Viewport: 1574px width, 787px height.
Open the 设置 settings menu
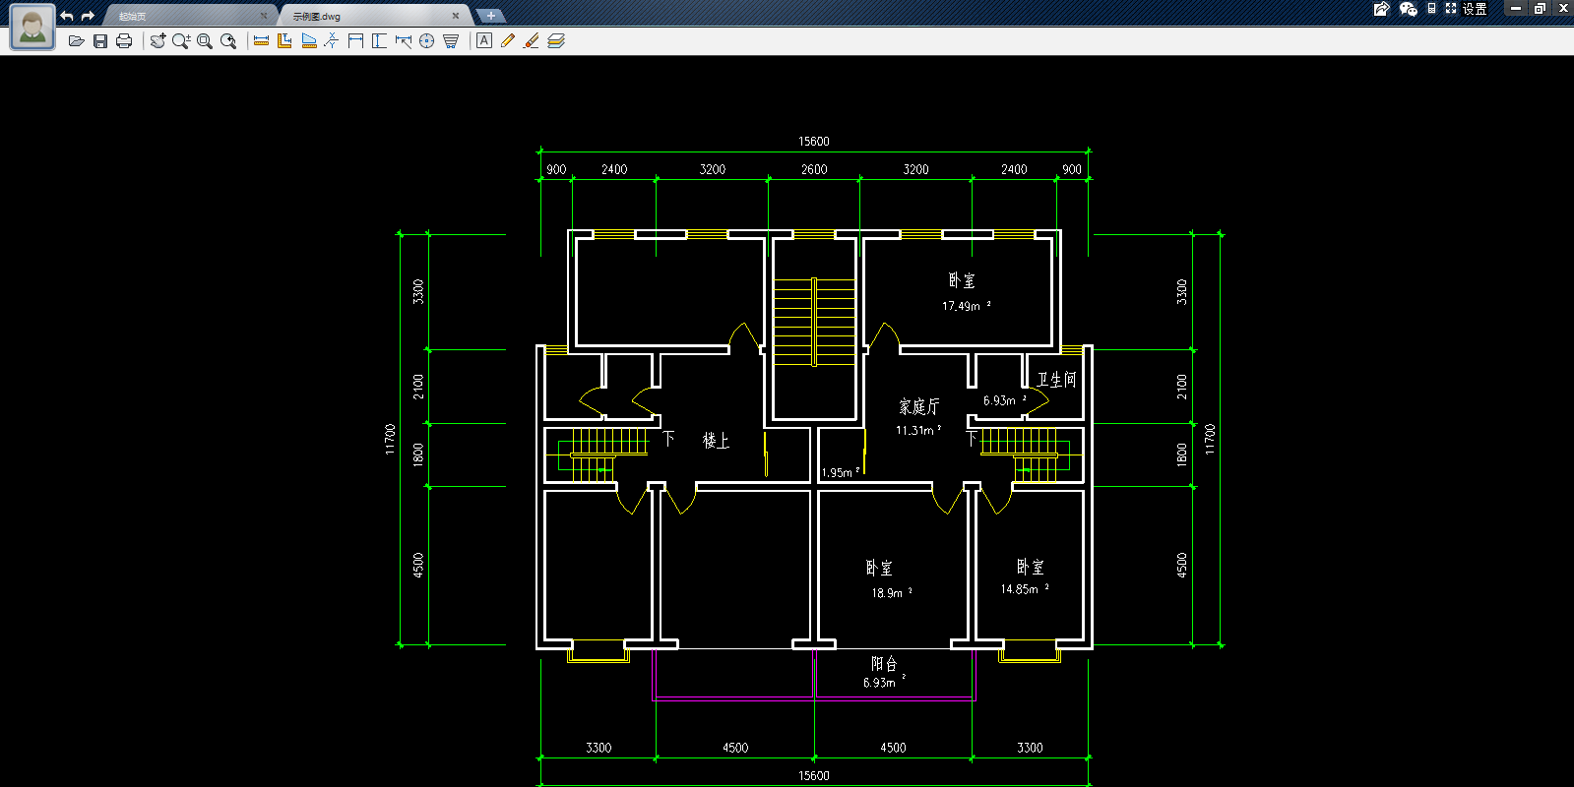pos(1475,9)
